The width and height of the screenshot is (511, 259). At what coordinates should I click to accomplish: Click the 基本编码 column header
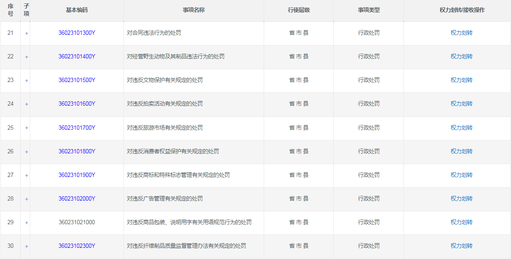pyautogui.click(x=77, y=10)
